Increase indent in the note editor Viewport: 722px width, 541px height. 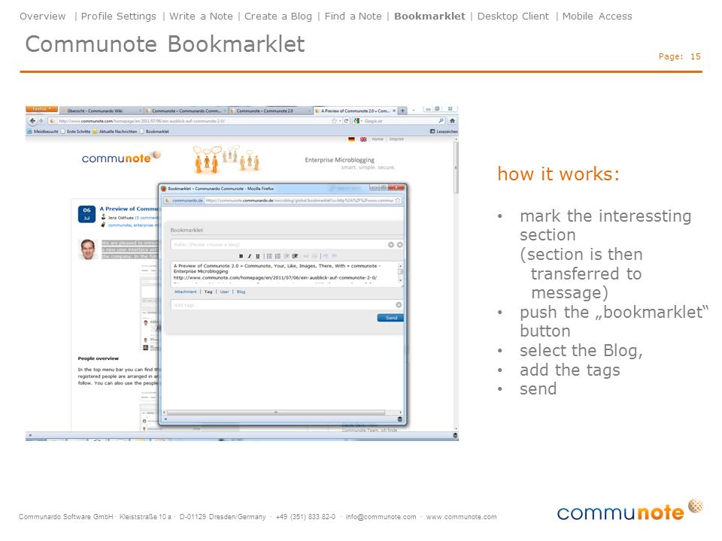pyautogui.click(x=295, y=256)
